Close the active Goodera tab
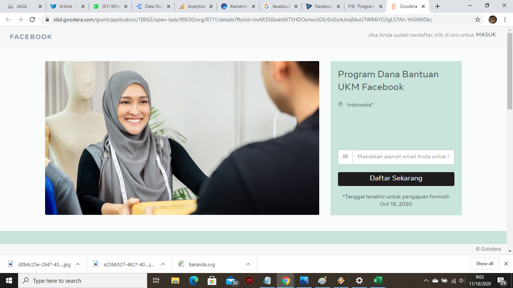 pos(424,6)
